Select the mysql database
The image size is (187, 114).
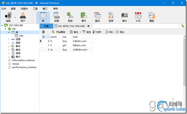(15, 64)
